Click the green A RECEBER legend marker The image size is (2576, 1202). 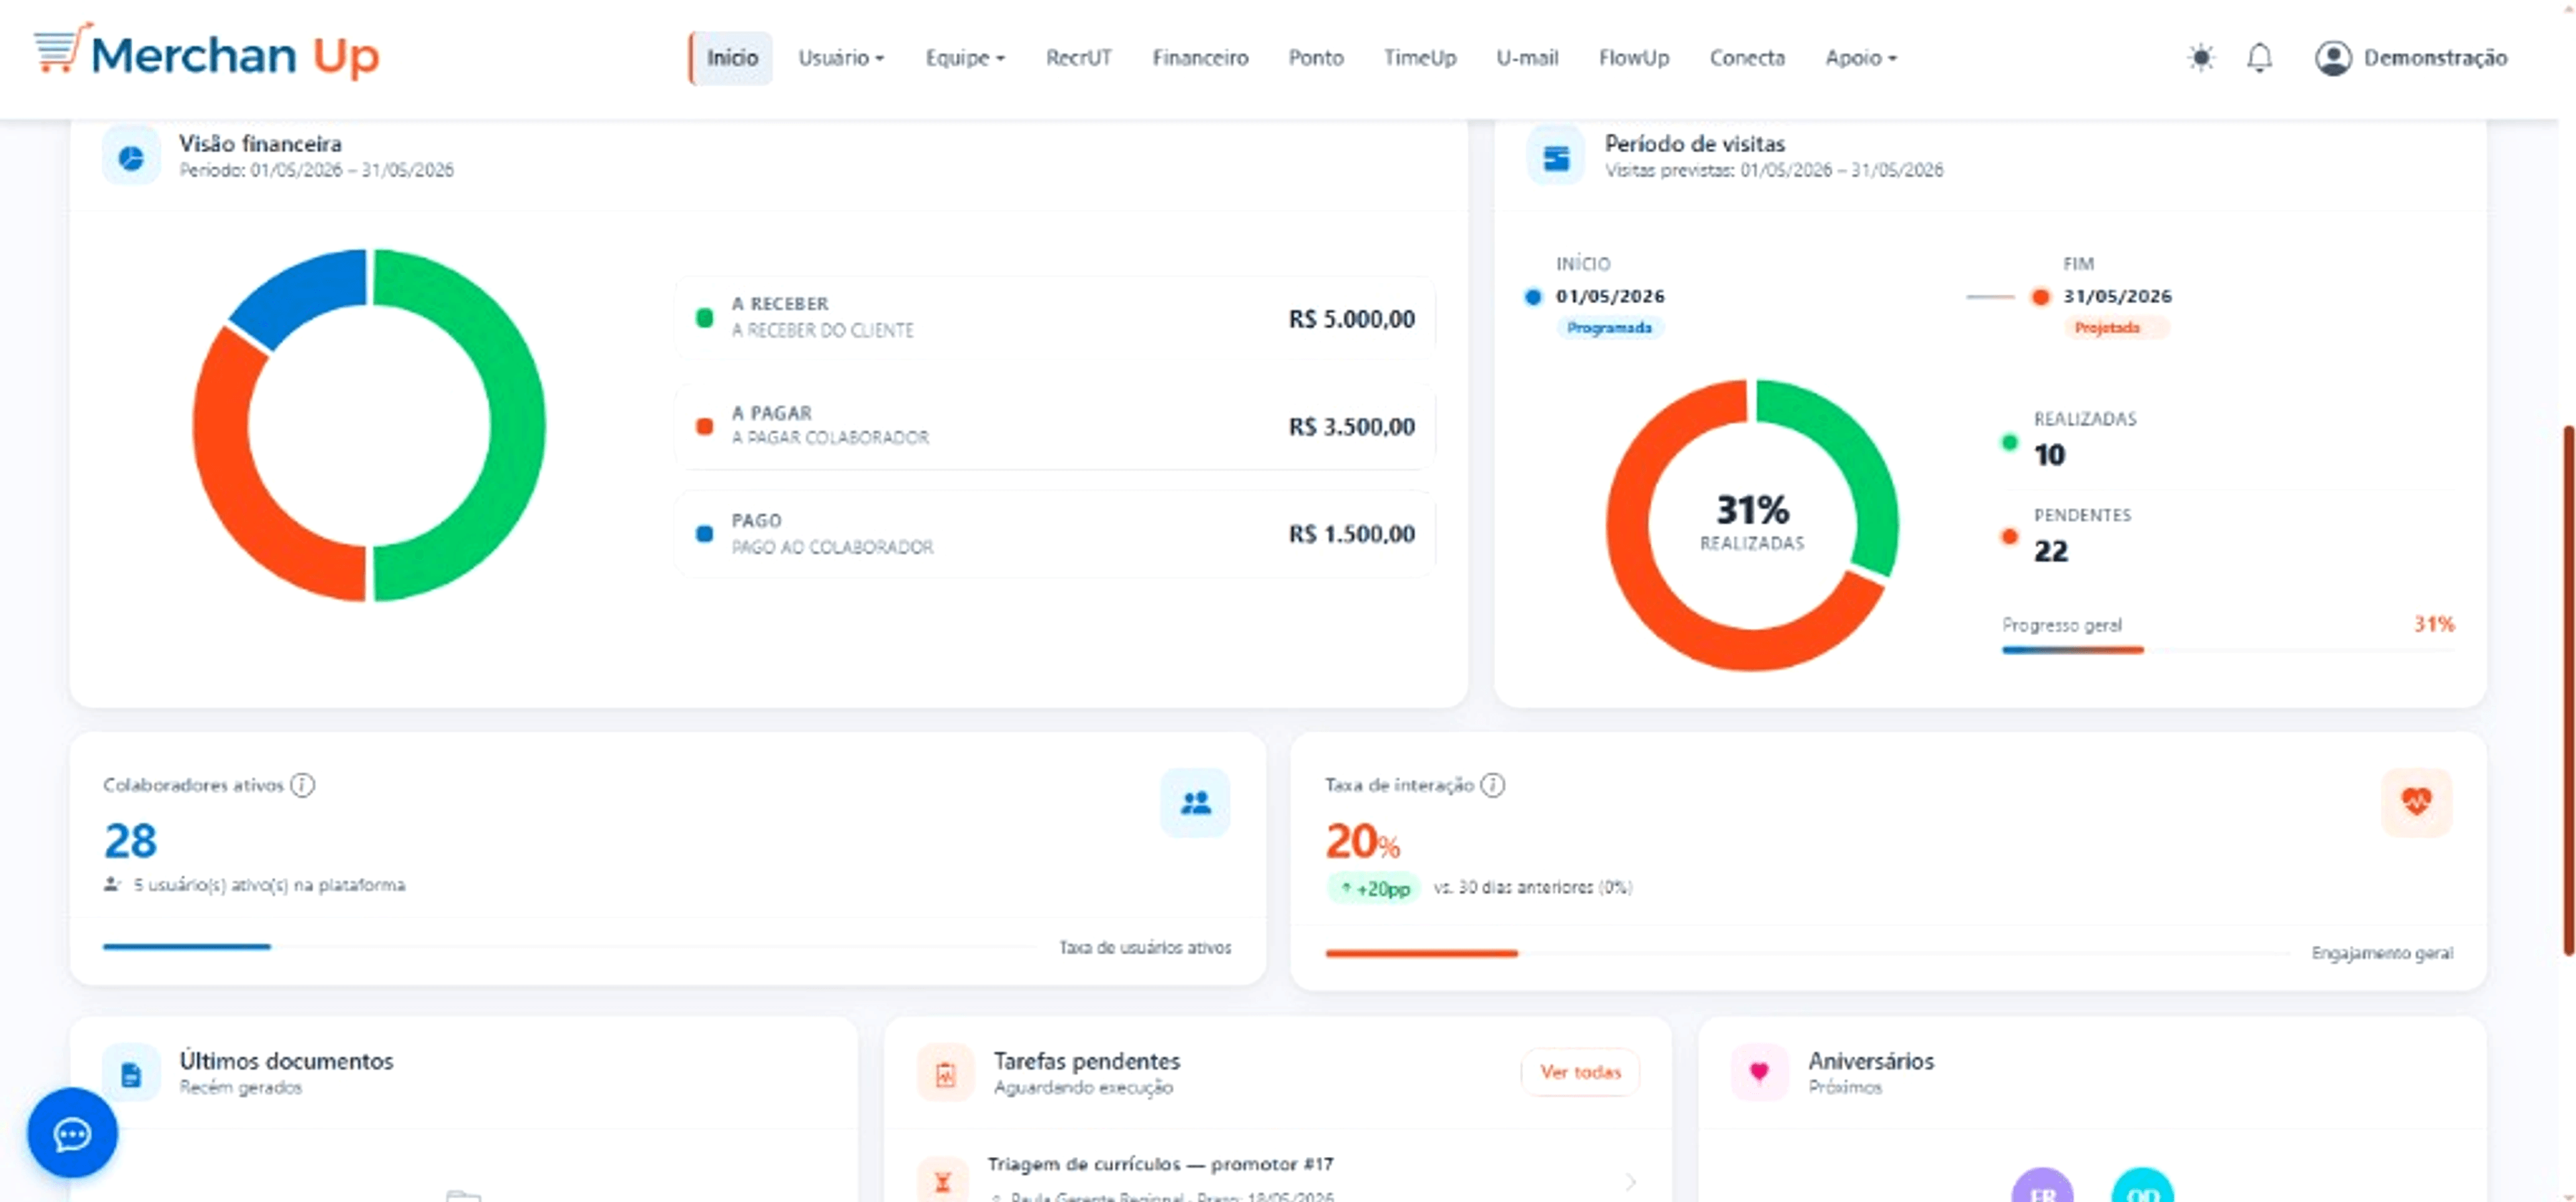click(704, 318)
